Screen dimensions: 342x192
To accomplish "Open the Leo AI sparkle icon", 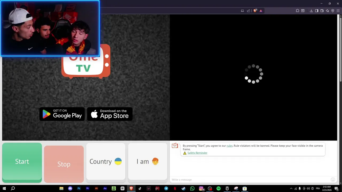I will (x=327, y=11).
